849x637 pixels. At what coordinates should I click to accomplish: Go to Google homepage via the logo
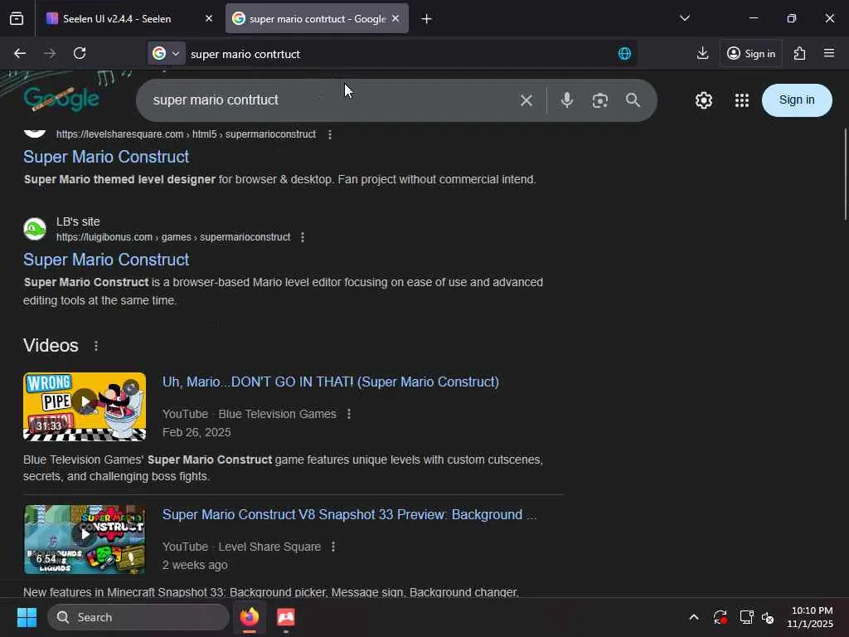pos(61,100)
